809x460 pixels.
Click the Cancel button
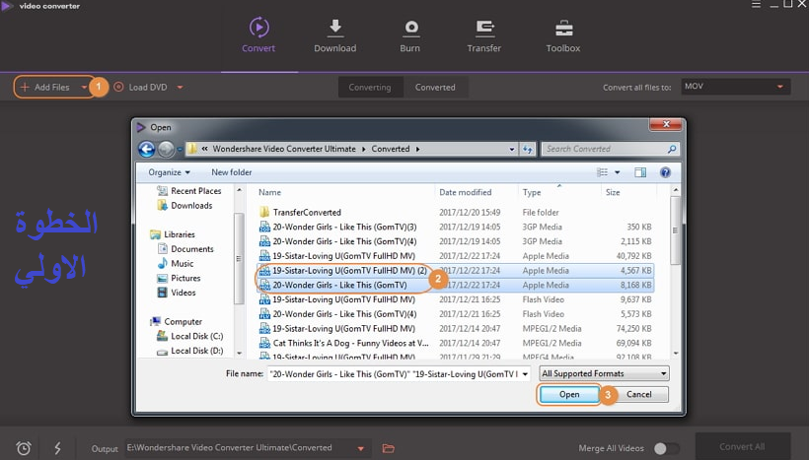(638, 395)
